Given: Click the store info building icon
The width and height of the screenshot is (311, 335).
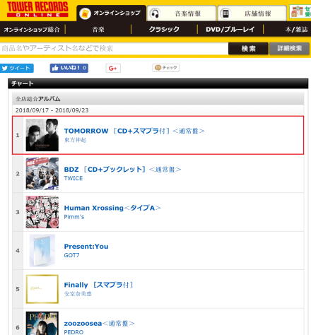Looking at the screenshot, I should [225, 13].
